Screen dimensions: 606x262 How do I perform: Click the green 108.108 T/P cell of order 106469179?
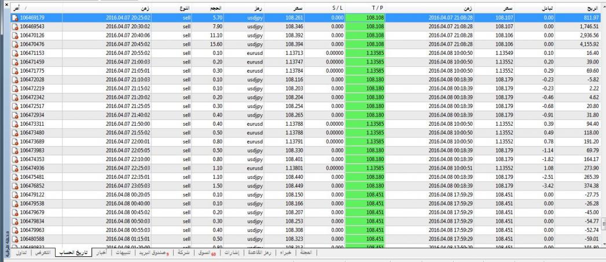point(365,18)
